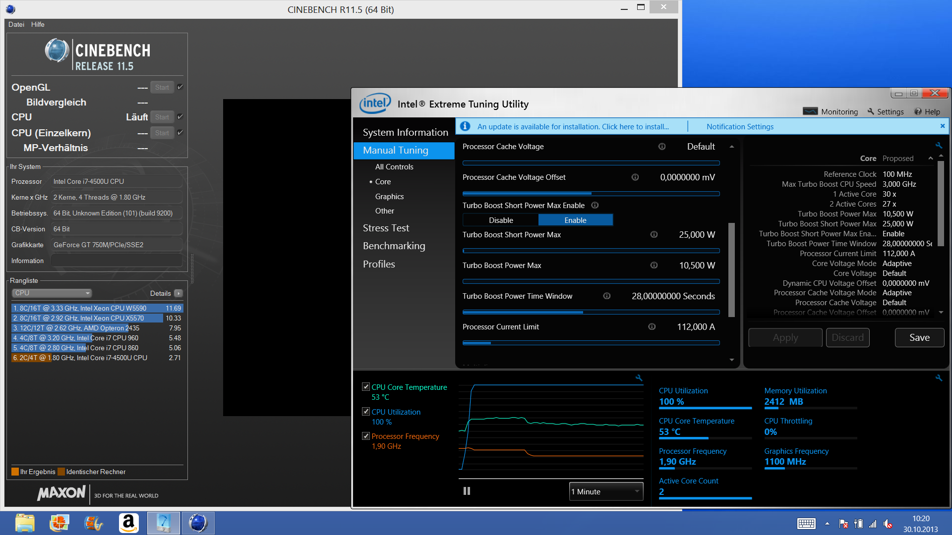952x535 pixels.
Task: Open the Stress Test section
Action: point(386,228)
